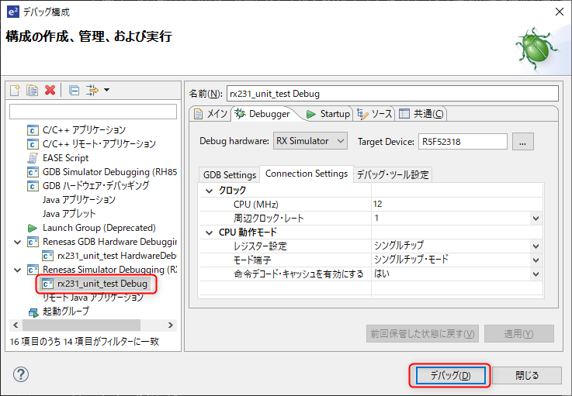Click the 閉じる close button
This screenshot has width=572, height=396.
point(527,375)
